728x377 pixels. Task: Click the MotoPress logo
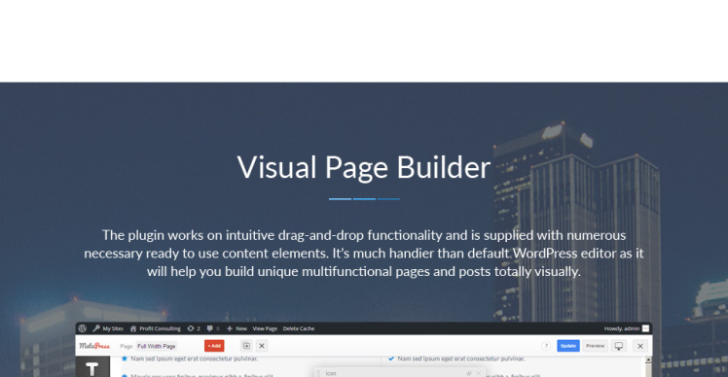[94, 346]
